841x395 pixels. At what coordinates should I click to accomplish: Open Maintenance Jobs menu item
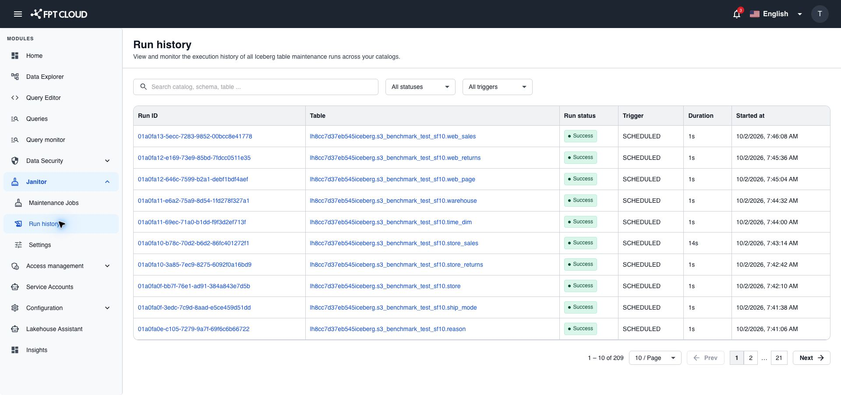tap(61, 203)
